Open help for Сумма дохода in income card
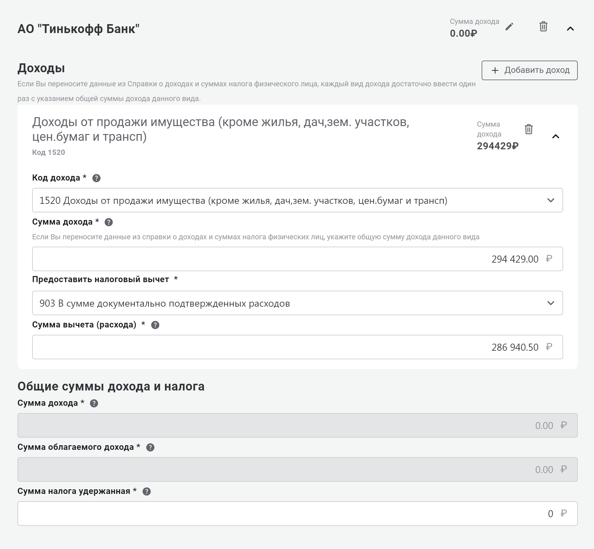The width and height of the screenshot is (594, 549). (x=109, y=222)
